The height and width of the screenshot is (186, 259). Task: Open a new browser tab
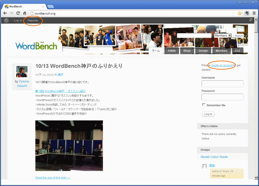pyautogui.click(x=51, y=6)
